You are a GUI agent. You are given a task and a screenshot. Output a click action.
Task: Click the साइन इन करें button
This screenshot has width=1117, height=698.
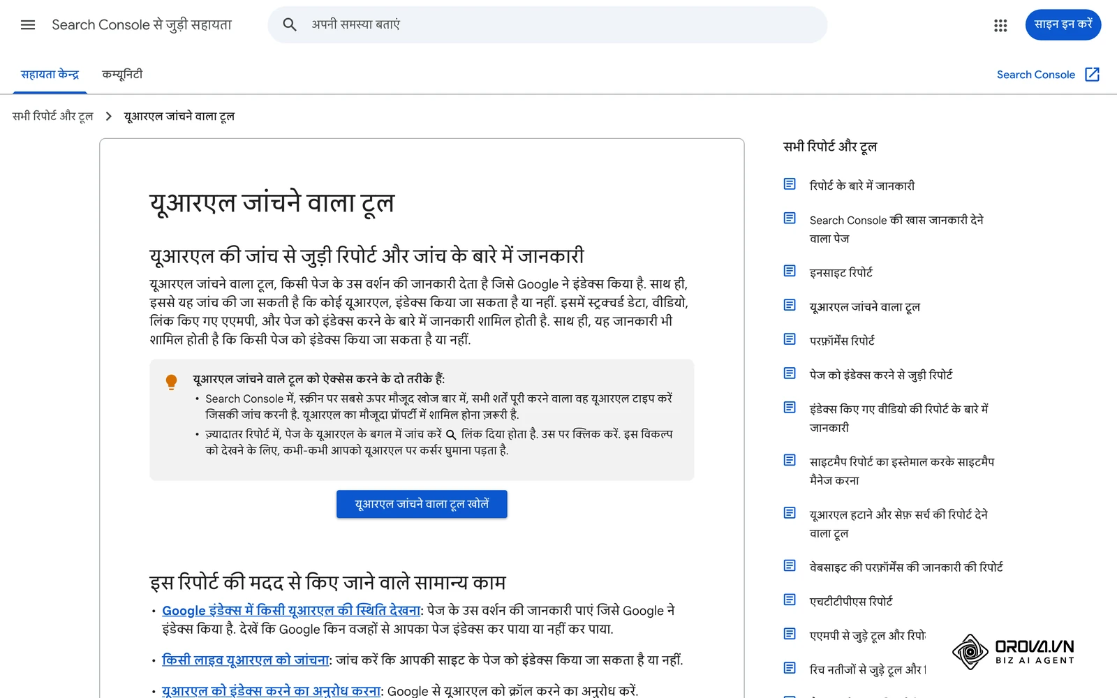(x=1063, y=25)
